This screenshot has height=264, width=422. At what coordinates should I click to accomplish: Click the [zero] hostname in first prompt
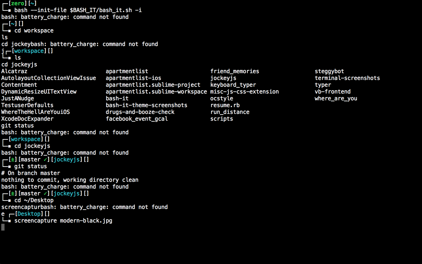tap(18, 4)
